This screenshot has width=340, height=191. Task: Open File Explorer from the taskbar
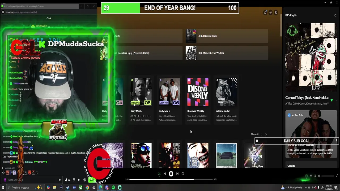coord(55,188)
